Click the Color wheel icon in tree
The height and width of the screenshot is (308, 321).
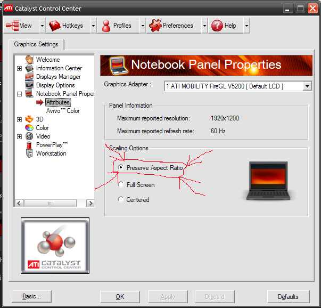(x=29, y=128)
